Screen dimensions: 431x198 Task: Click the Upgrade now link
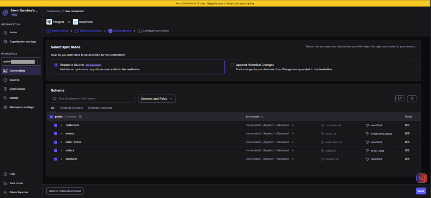215,3
